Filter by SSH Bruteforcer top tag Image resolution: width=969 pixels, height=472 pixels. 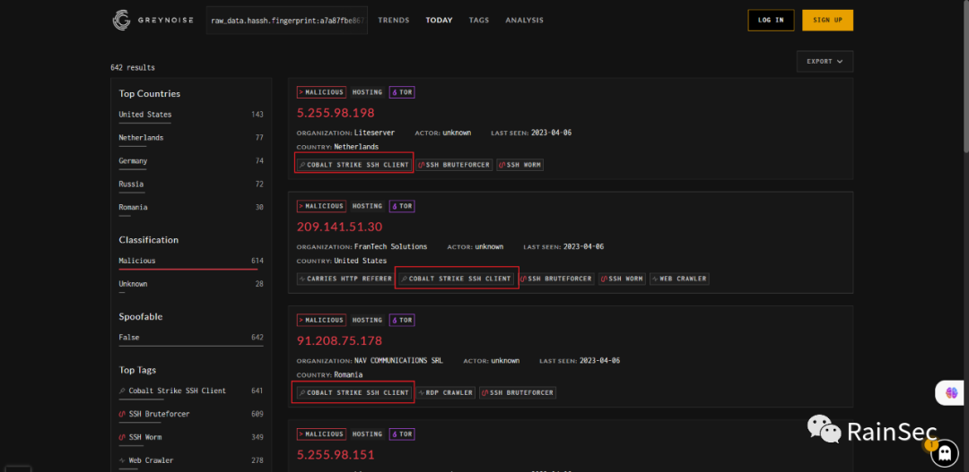click(191, 414)
